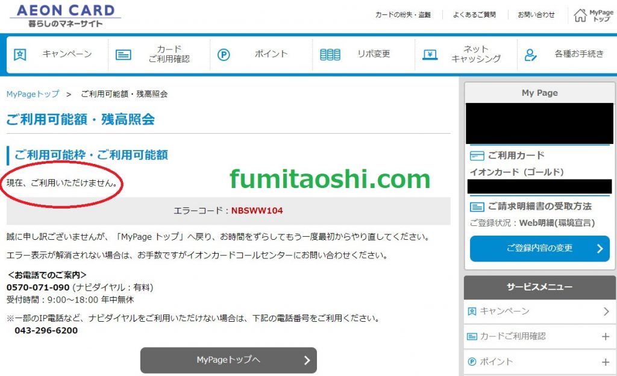Open カードご利用確認 via its document icon
This screenshot has height=376, width=617.
(124, 54)
